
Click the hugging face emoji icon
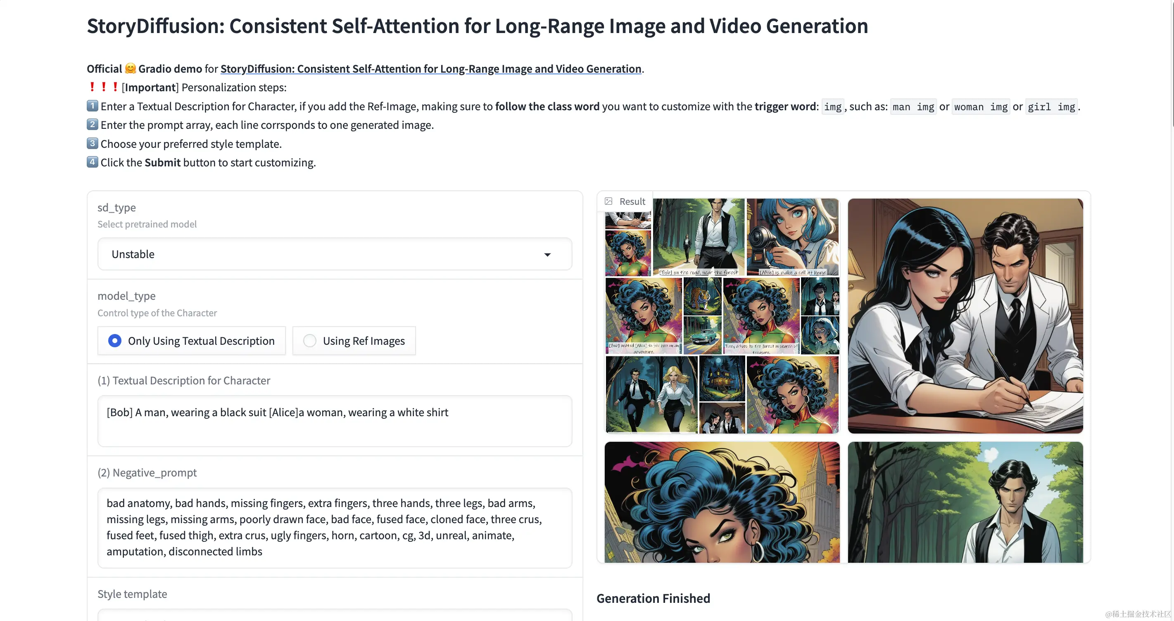pyautogui.click(x=131, y=69)
